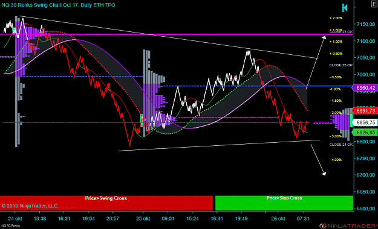This screenshot has width=378, height=229.
Task: Click the - 1.50% level label
Action: tap(336, 101)
